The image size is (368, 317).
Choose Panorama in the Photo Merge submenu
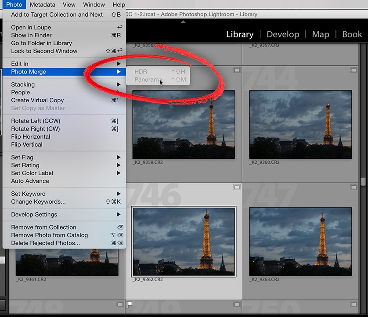click(147, 78)
